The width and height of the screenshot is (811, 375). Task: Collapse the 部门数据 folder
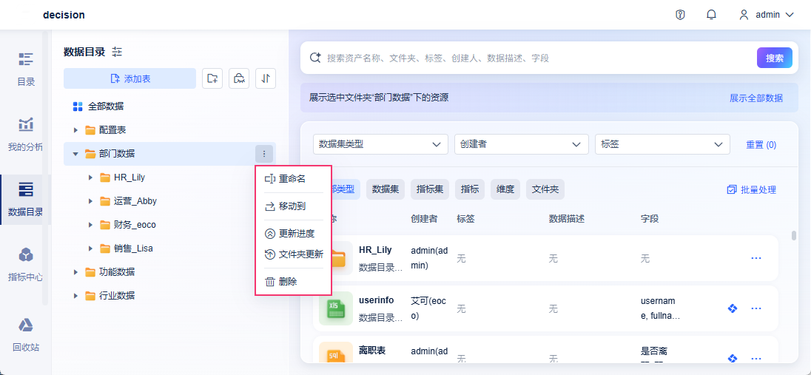(x=75, y=154)
